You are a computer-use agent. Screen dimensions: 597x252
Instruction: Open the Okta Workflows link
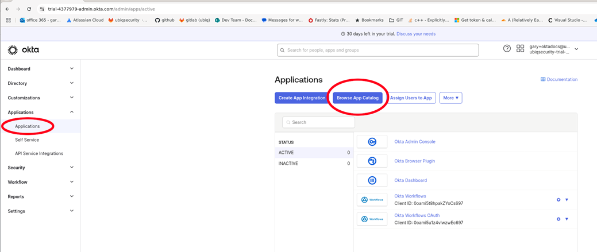click(410, 196)
